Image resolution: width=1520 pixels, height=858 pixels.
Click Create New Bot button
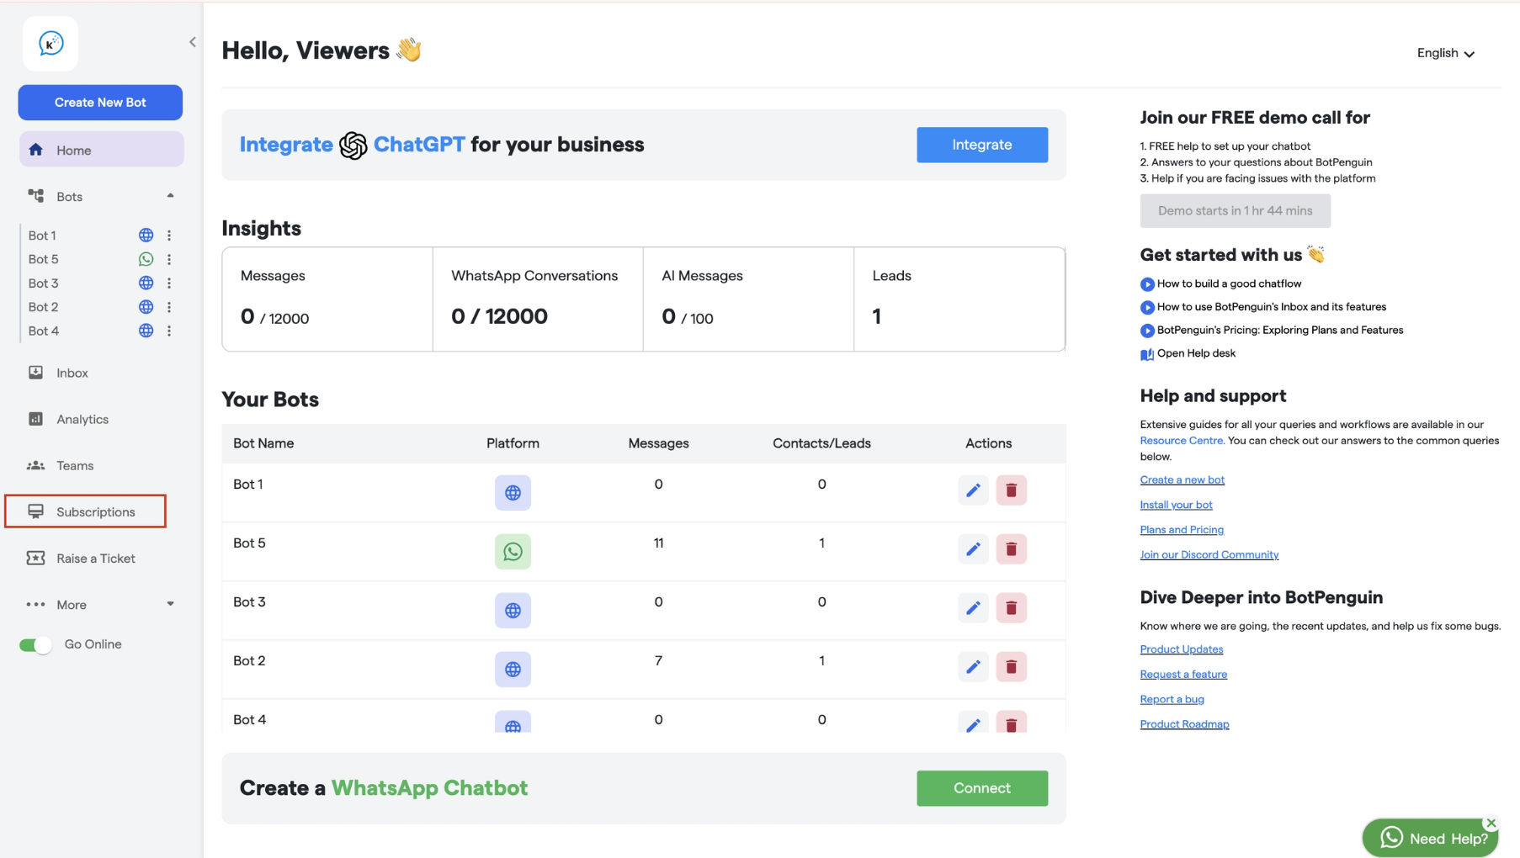point(100,103)
